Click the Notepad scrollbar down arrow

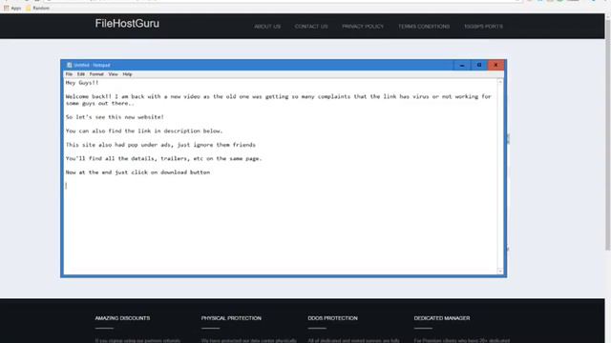[500, 271]
